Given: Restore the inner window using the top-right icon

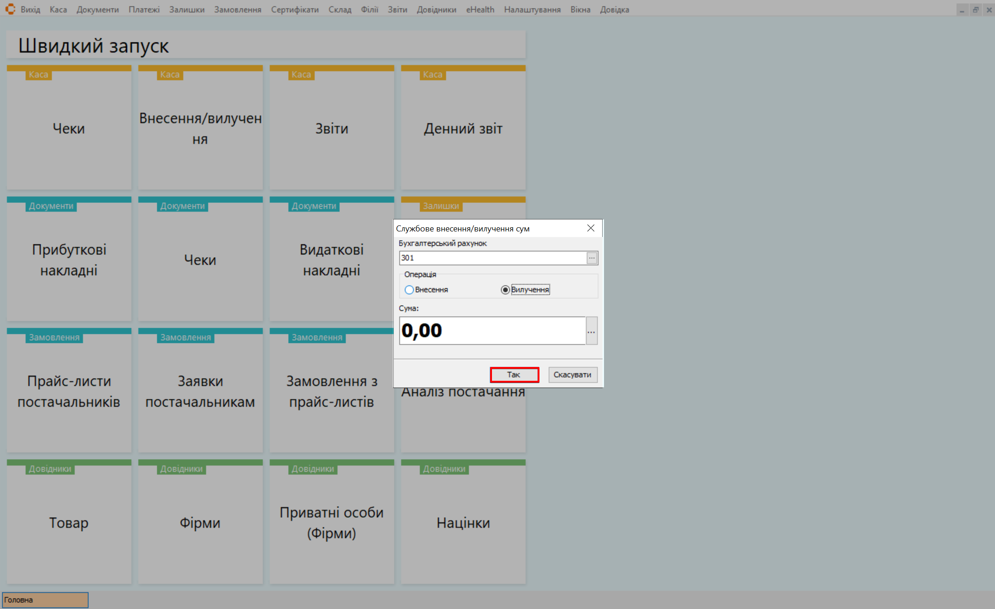Looking at the screenshot, I should [x=976, y=10].
